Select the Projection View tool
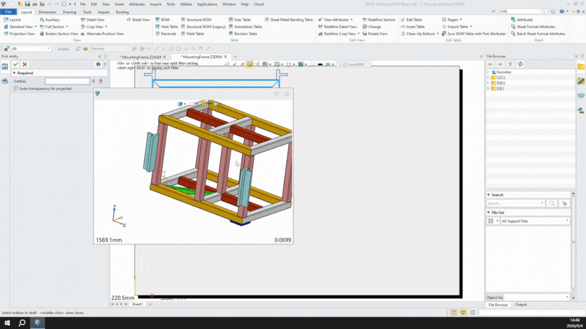Viewport: 586px width, 329px height. [x=19, y=34]
